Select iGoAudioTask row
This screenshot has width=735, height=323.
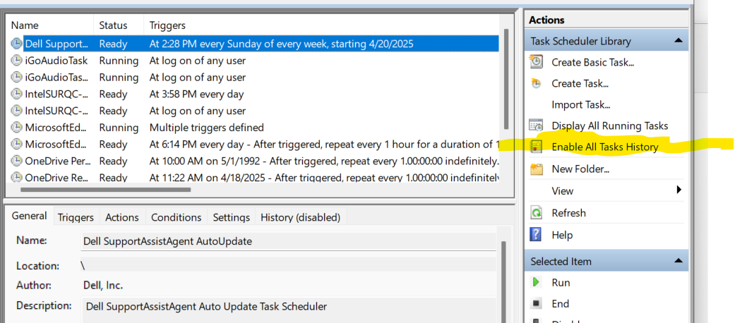pyautogui.click(x=253, y=61)
